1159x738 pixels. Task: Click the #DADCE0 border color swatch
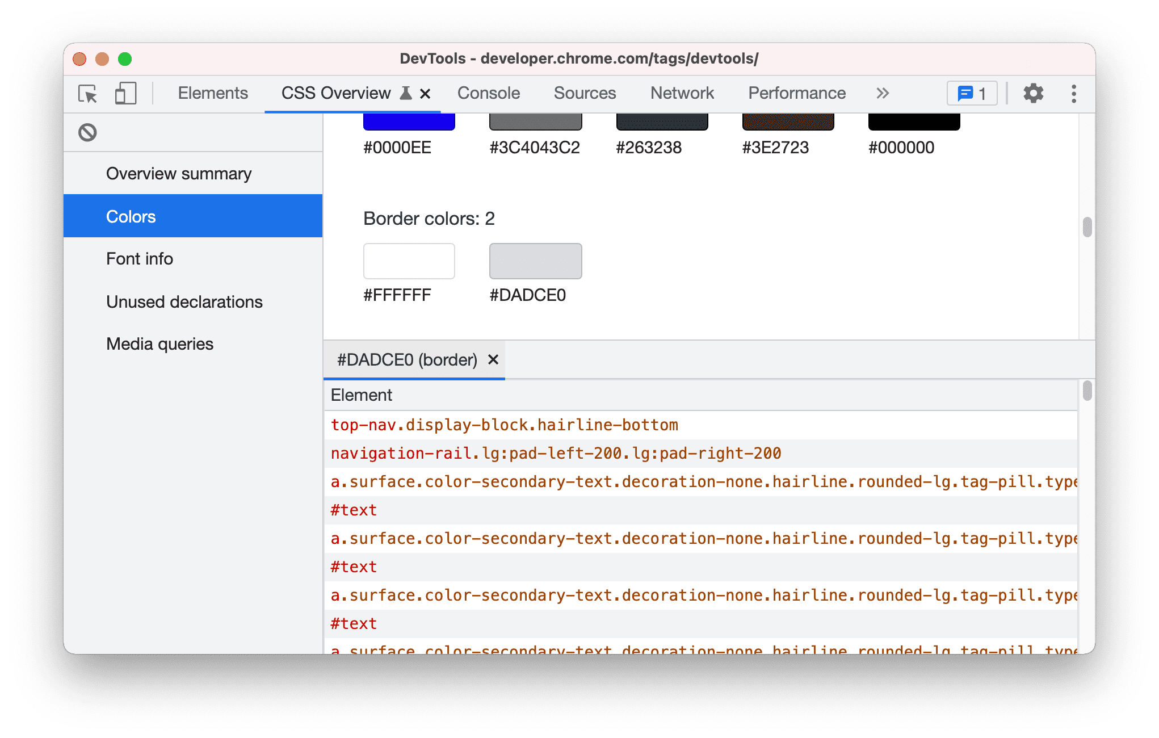tap(535, 261)
